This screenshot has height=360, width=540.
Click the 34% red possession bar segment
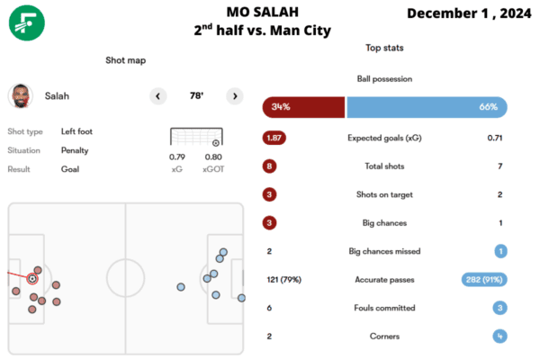303,107
